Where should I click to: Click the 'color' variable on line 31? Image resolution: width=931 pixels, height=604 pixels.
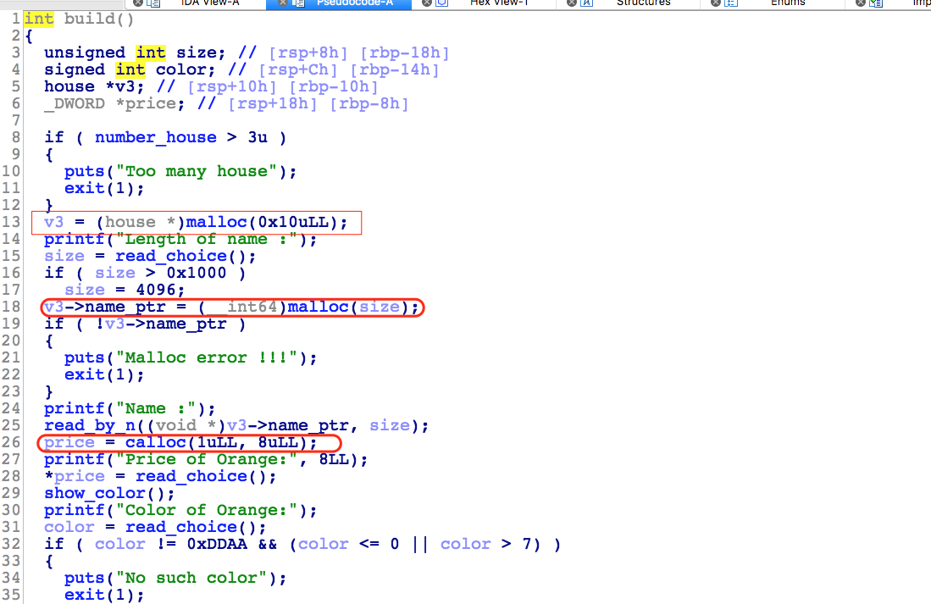point(69,528)
